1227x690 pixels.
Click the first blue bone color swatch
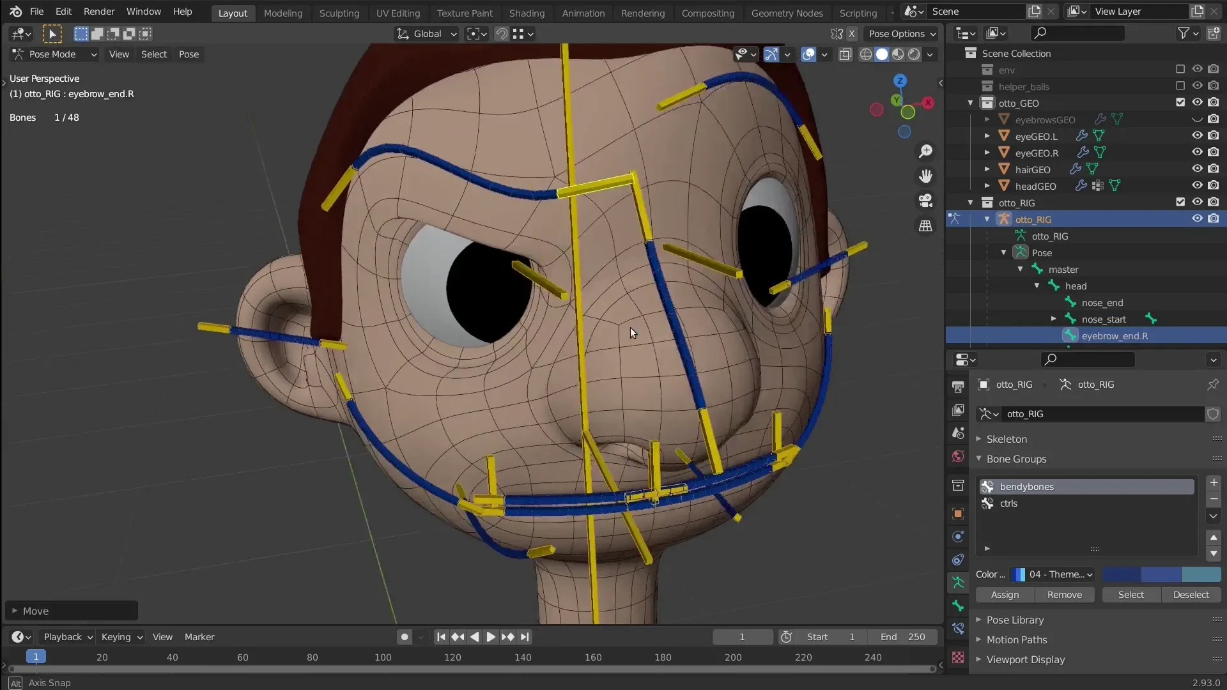pos(1122,574)
